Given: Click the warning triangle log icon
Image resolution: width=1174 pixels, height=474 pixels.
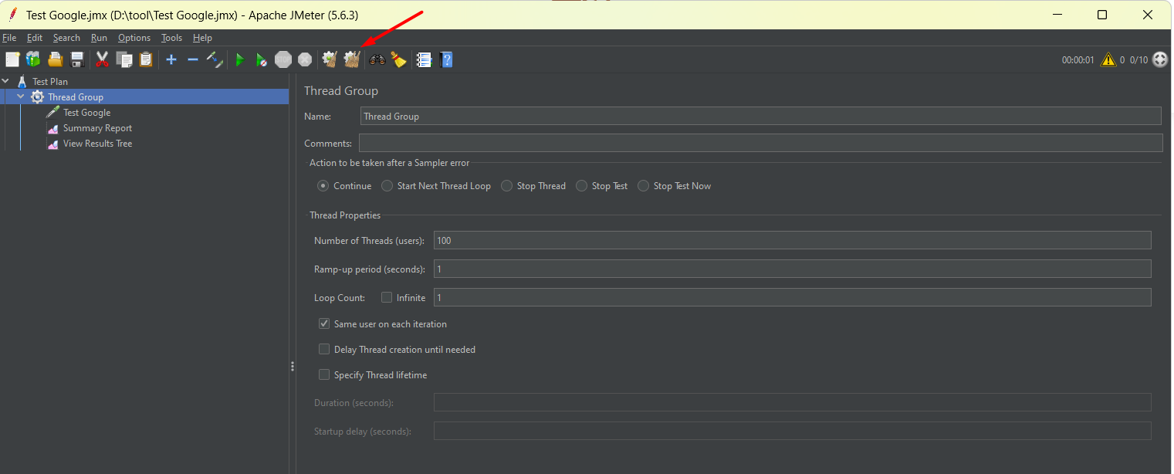Looking at the screenshot, I should point(1108,59).
